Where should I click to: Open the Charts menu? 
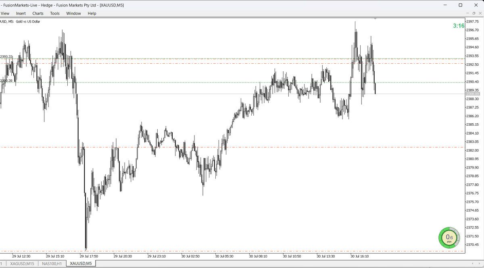tap(38, 13)
